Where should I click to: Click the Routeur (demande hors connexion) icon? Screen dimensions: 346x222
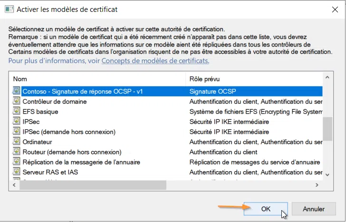point(17,152)
